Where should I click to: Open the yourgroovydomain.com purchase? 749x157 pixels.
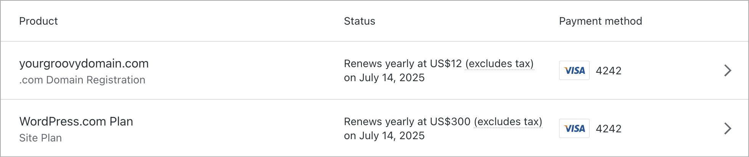[x=84, y=64]
